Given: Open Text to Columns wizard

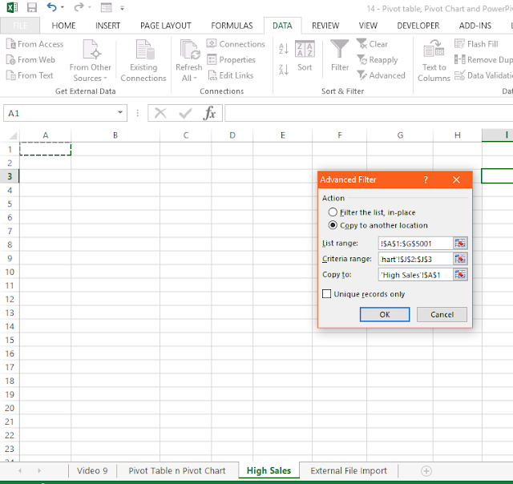Looking at the screenshot, I should pyautogui.click(x=434, y=61).
